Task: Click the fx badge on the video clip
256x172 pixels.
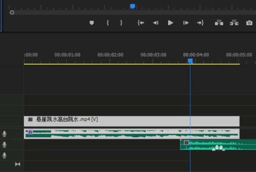Action: (30, 119)
